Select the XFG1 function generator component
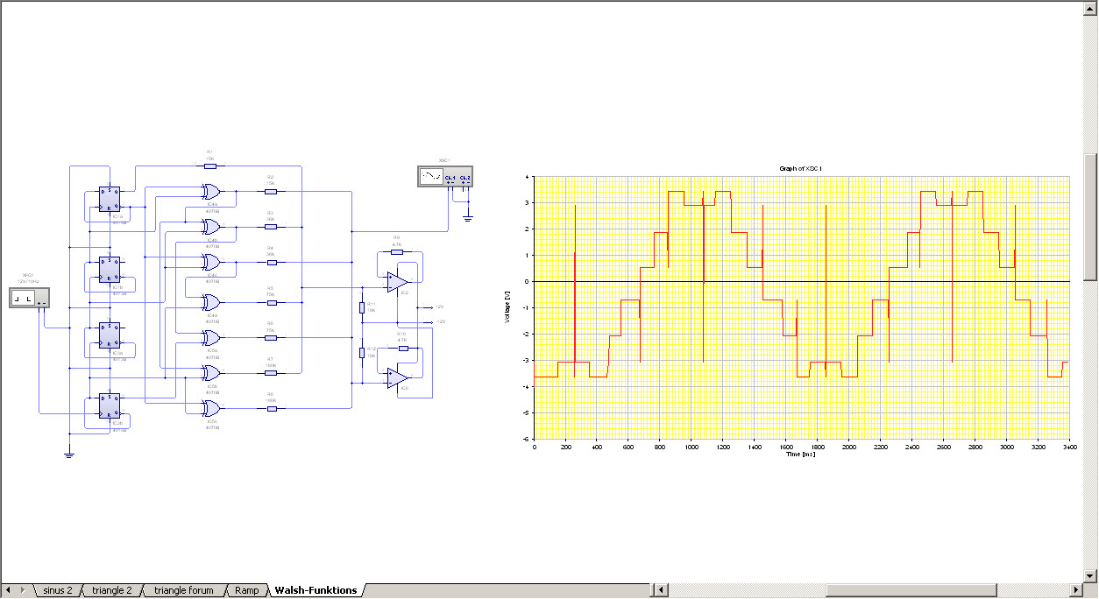Viewport: 1099px width, 599px height. coord(29,299)
